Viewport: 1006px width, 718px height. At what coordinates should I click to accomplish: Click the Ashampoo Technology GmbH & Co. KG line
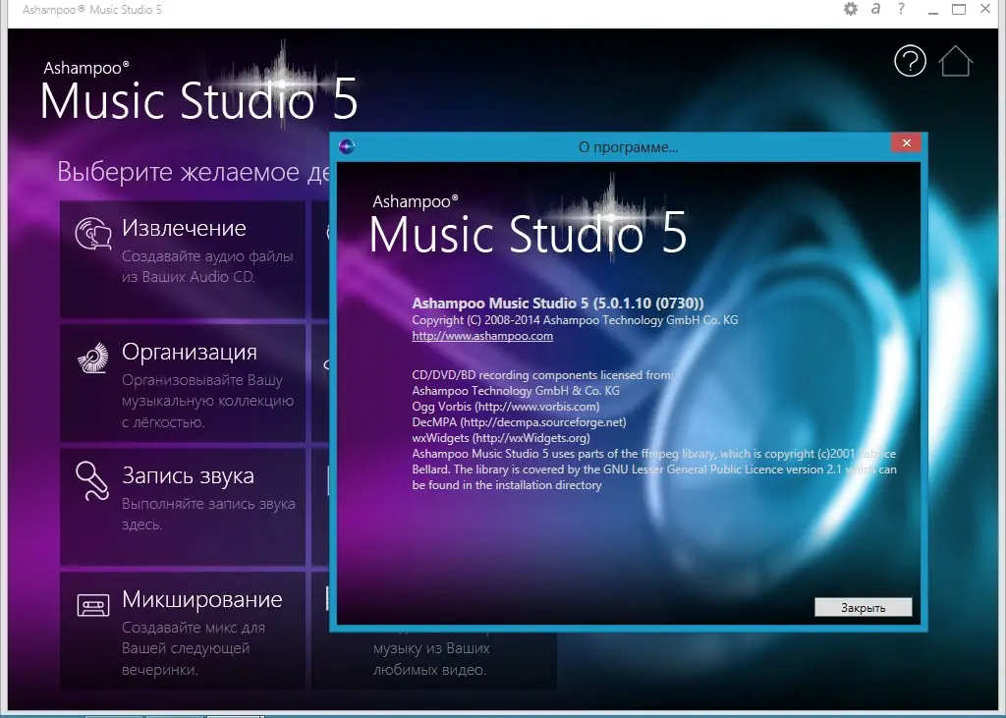516,390
